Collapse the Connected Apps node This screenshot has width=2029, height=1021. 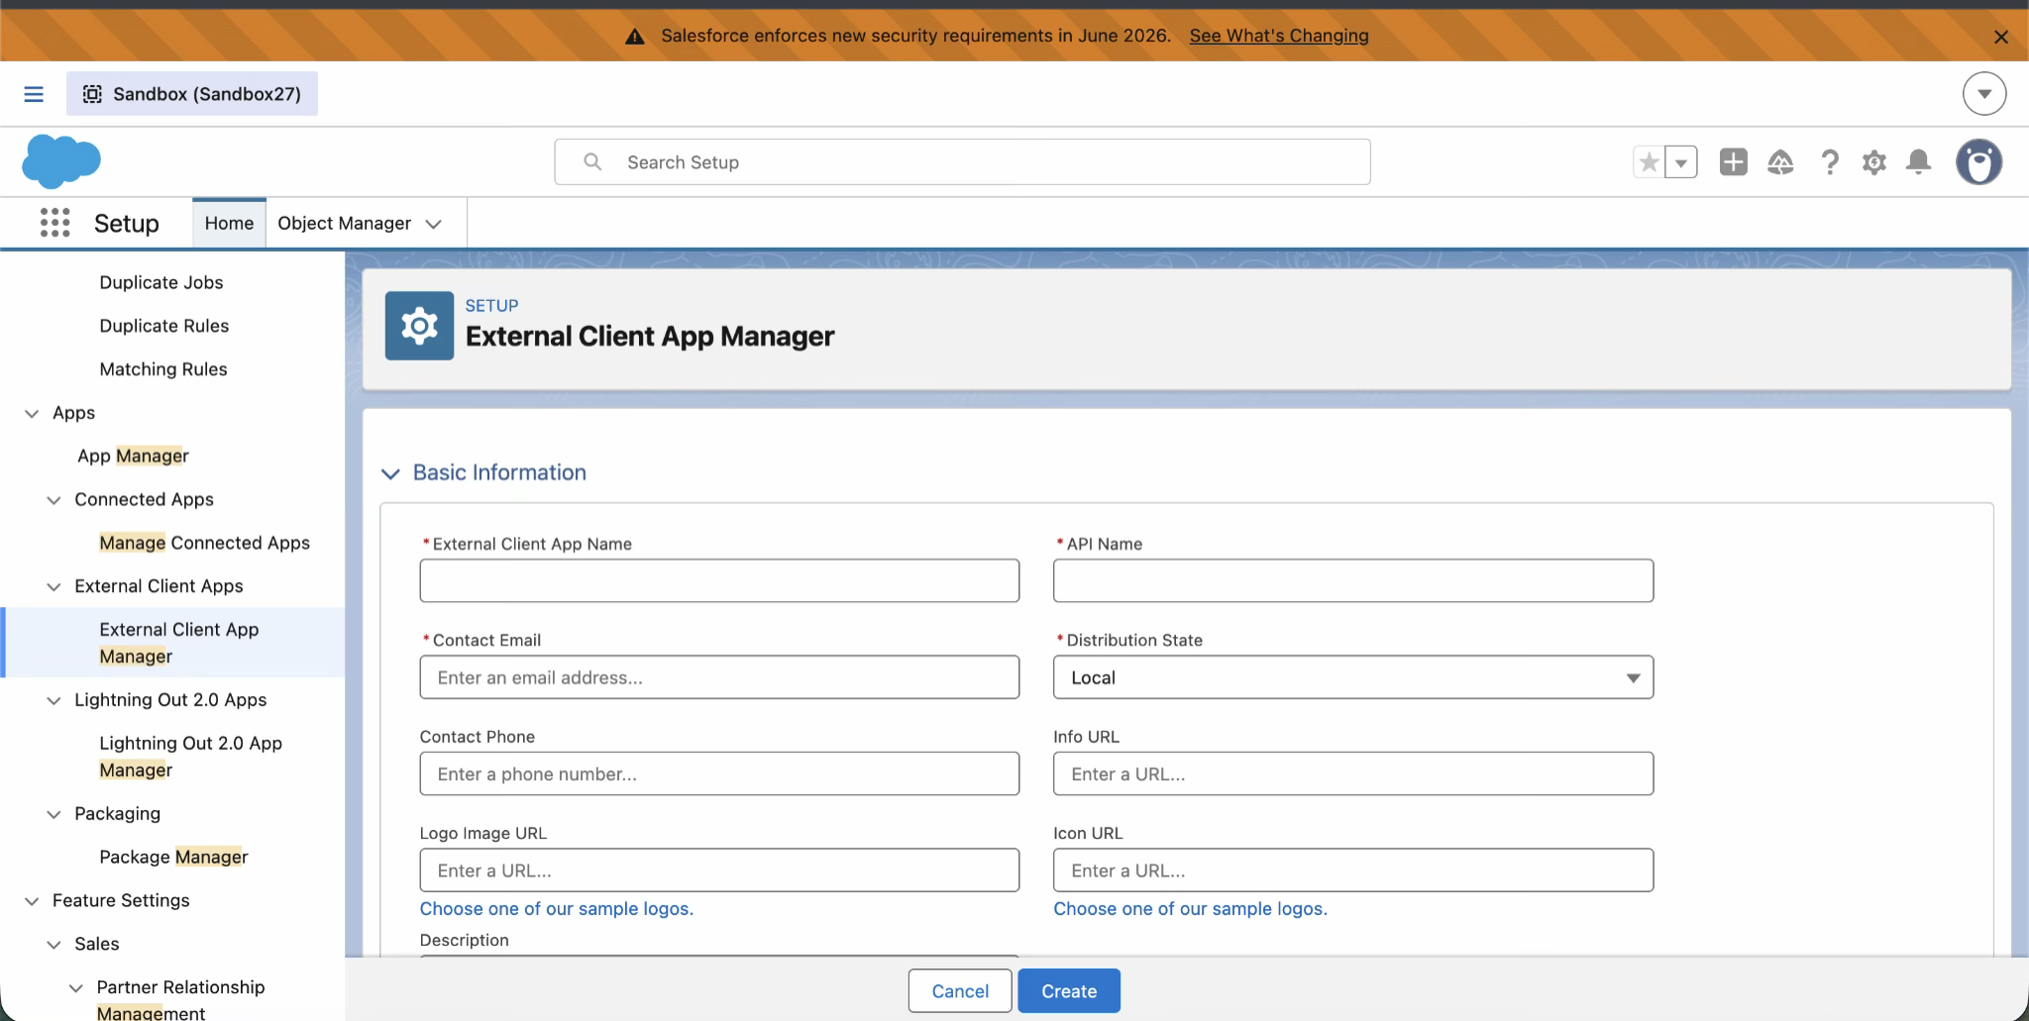[x=53, y=500]
